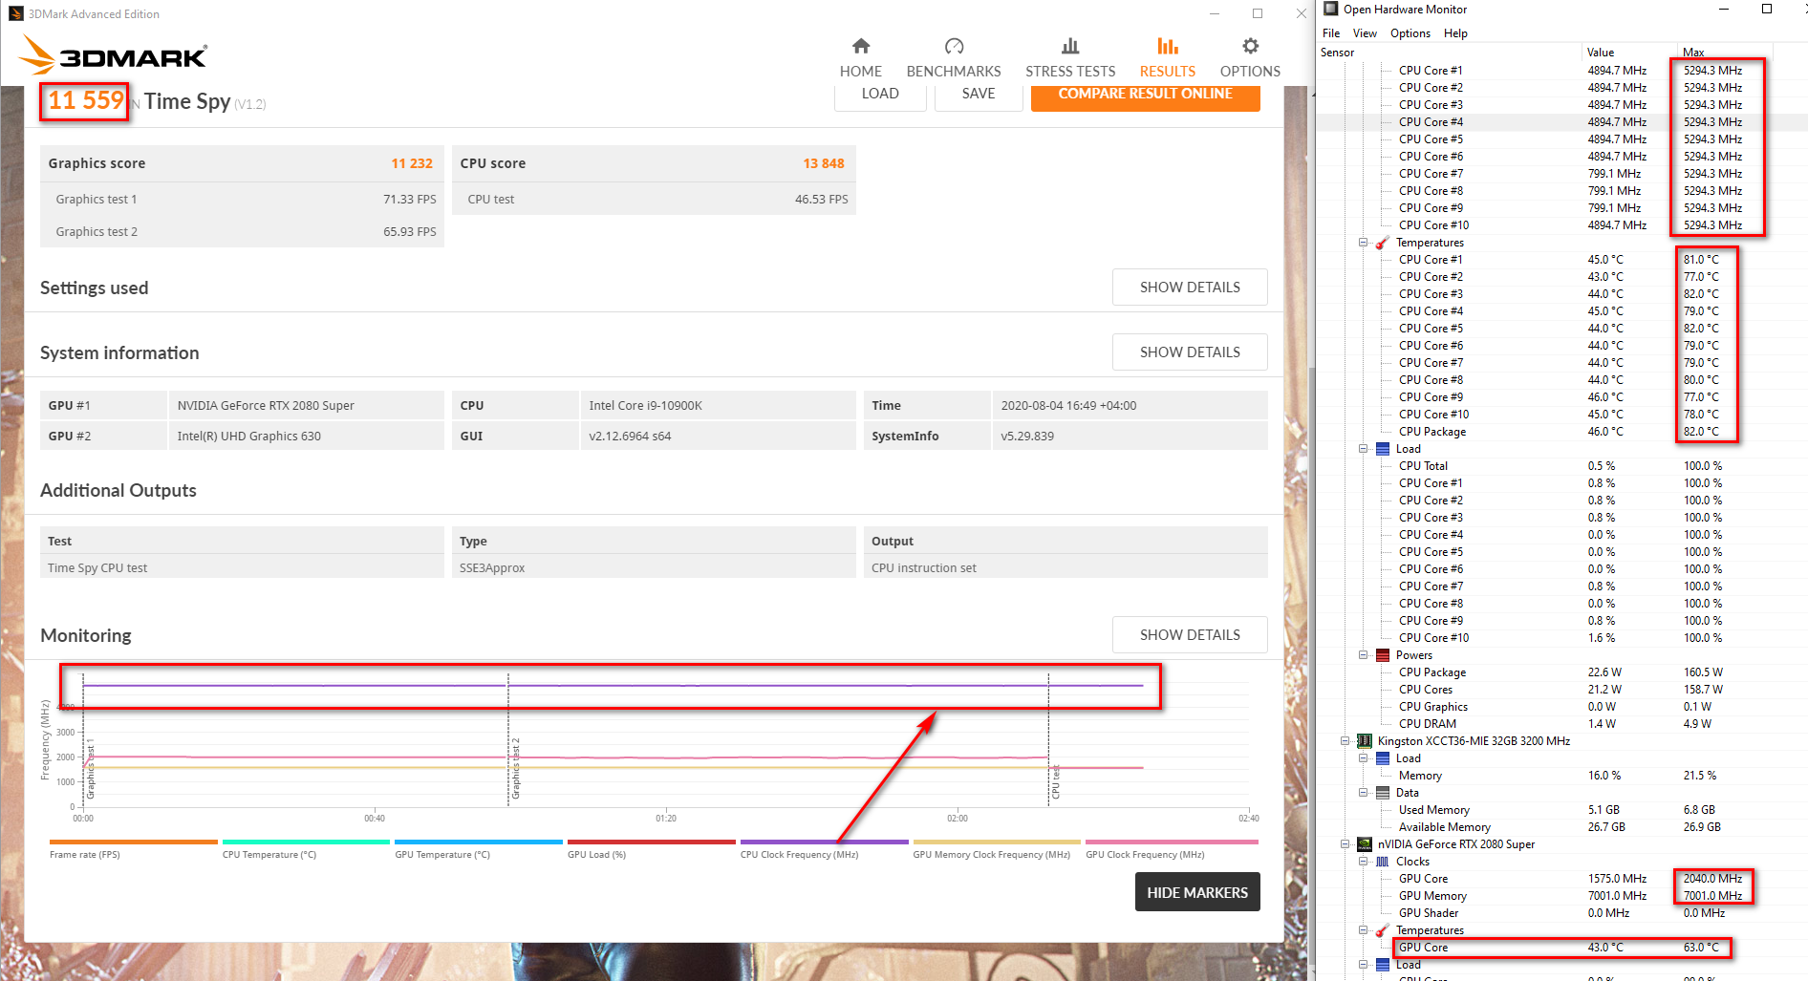Click the LOAD button

[x=880, y=95]
